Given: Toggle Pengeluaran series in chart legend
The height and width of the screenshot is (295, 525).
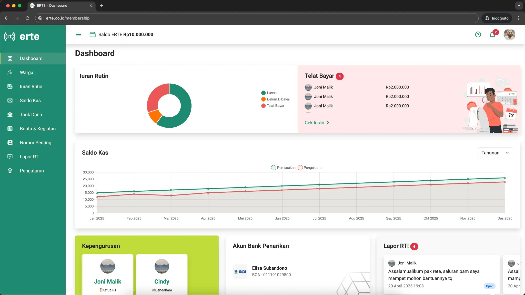Looking at the screenshot, I should pos(311,168).
